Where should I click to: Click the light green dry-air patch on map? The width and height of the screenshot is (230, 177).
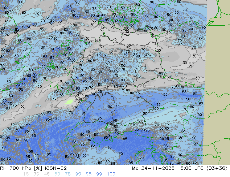69,102
